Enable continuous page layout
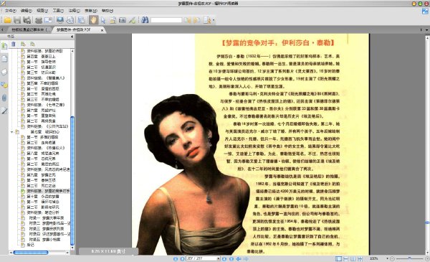The image size is (430, 262). (346, 258)
